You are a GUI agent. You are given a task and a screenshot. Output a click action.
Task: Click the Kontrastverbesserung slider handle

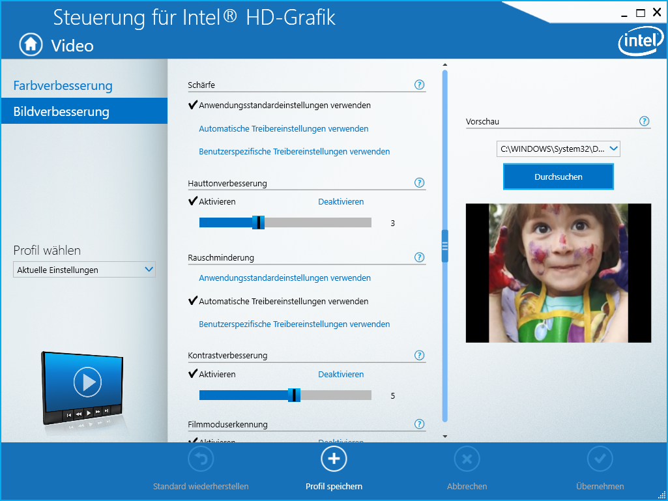click(x=294, y=395)
